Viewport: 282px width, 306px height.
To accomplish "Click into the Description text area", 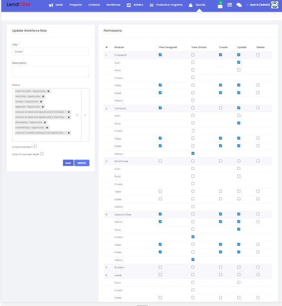I will [51, 72].
